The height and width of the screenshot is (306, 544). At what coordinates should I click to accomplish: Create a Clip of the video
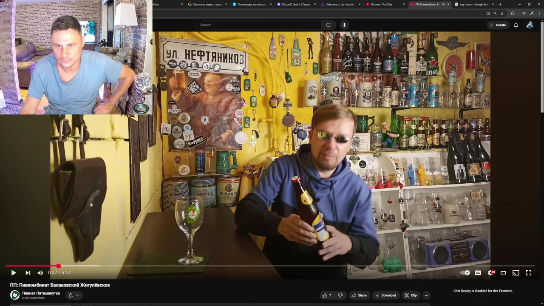411,295
